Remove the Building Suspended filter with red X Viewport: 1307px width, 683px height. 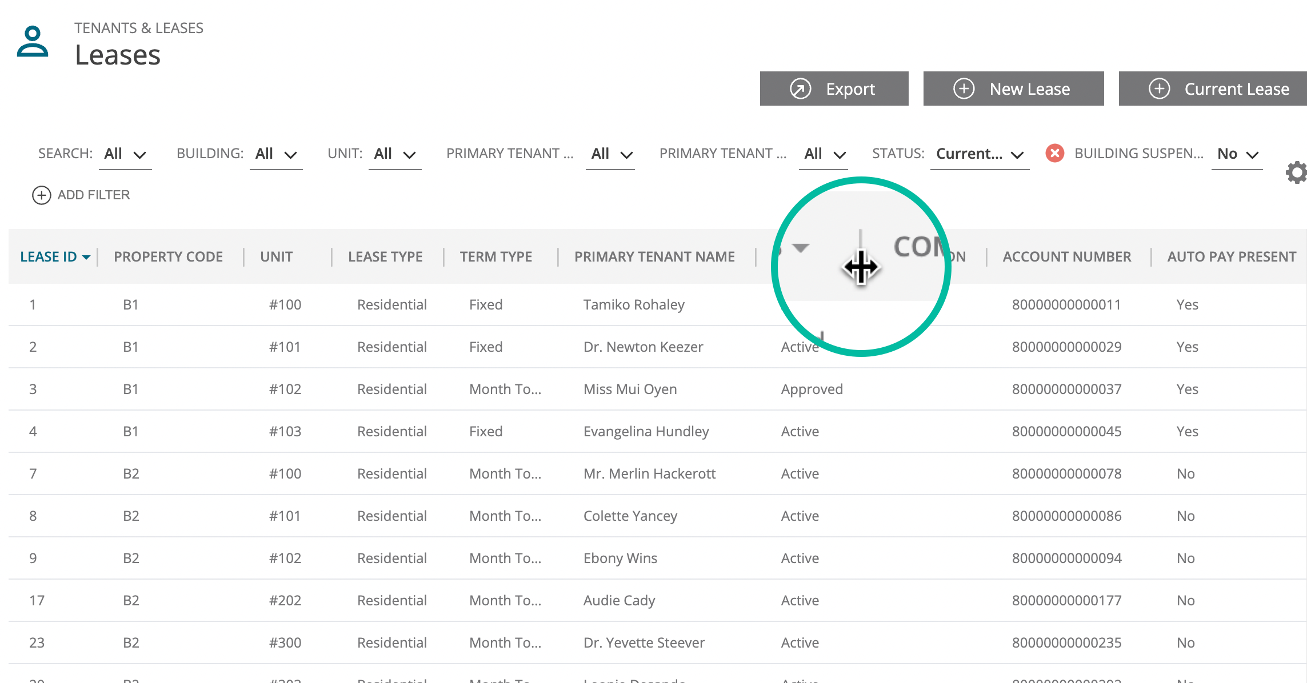[x=1055, y=153]
